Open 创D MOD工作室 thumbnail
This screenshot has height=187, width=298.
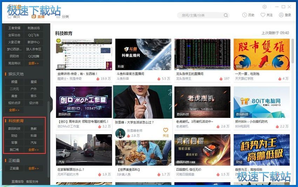84,102
